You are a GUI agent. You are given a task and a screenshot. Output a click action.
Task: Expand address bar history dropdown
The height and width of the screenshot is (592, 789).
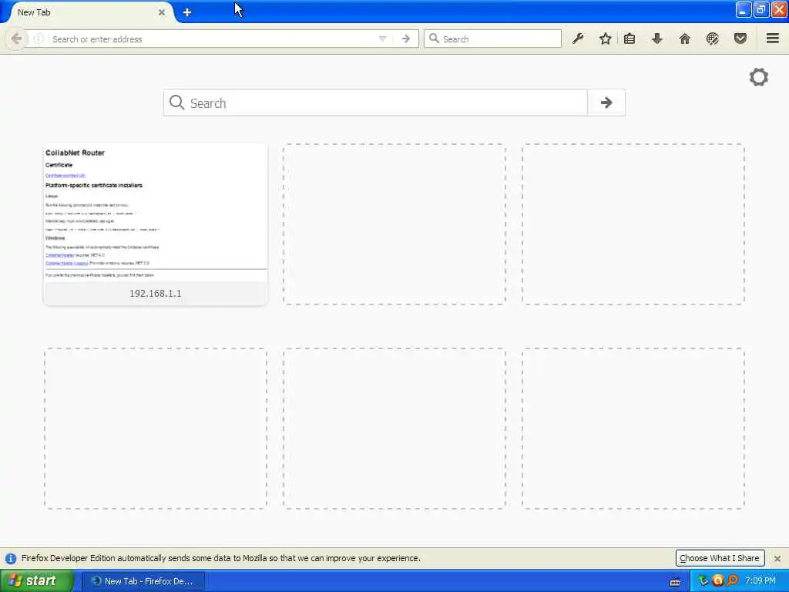tap(382, 39)
